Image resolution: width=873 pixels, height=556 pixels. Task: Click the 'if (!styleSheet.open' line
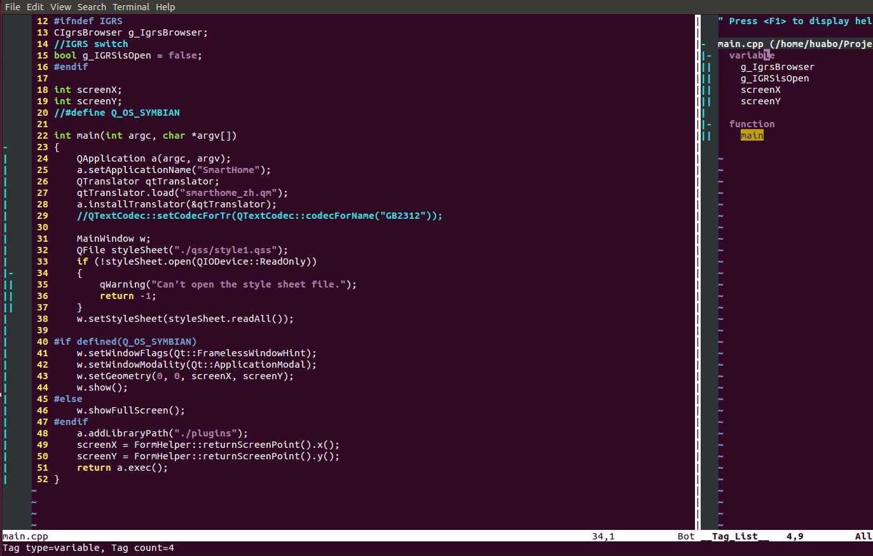[x=197, y=261]
